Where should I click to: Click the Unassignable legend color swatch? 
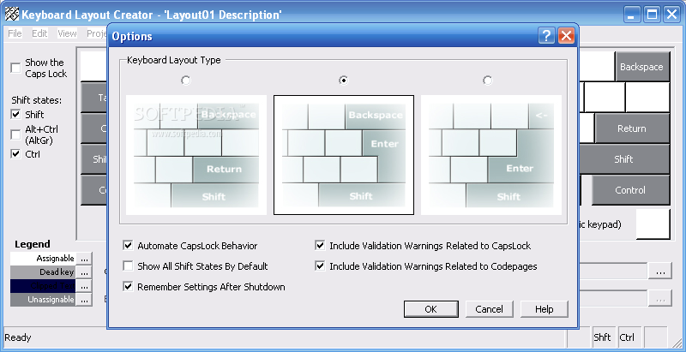pos(43,300)
